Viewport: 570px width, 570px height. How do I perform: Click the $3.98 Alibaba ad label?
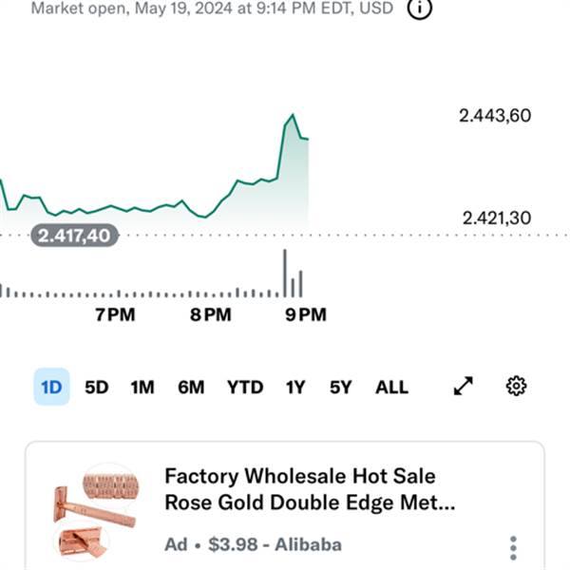253,545
